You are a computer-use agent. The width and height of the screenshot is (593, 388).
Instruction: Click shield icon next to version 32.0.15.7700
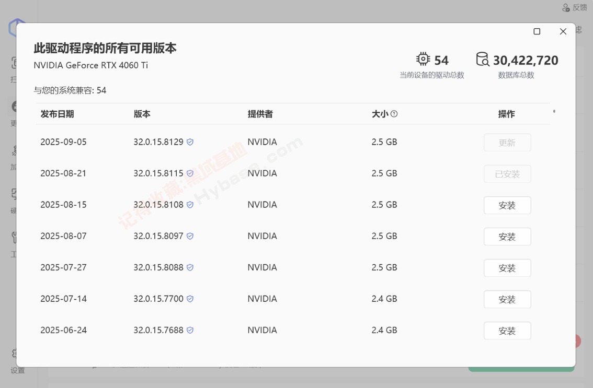(x=190, y=299)
